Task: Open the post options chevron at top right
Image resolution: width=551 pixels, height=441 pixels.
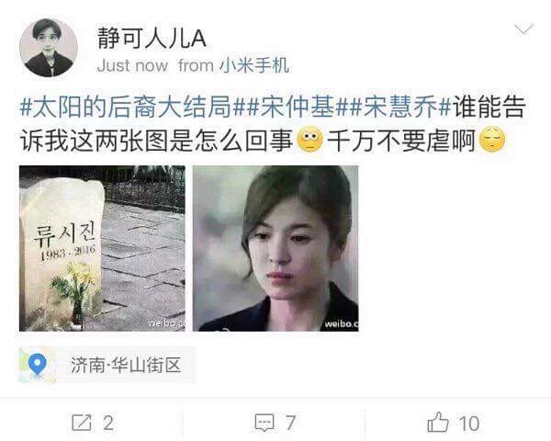Action: point(523,29)
